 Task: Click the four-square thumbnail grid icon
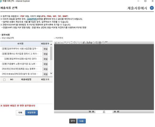click(x=100, y=43)
